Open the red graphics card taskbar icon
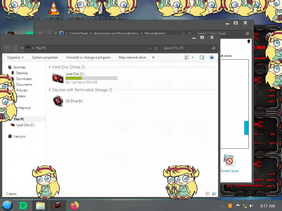This screenshot has width=282, height=211. point(58,205)
